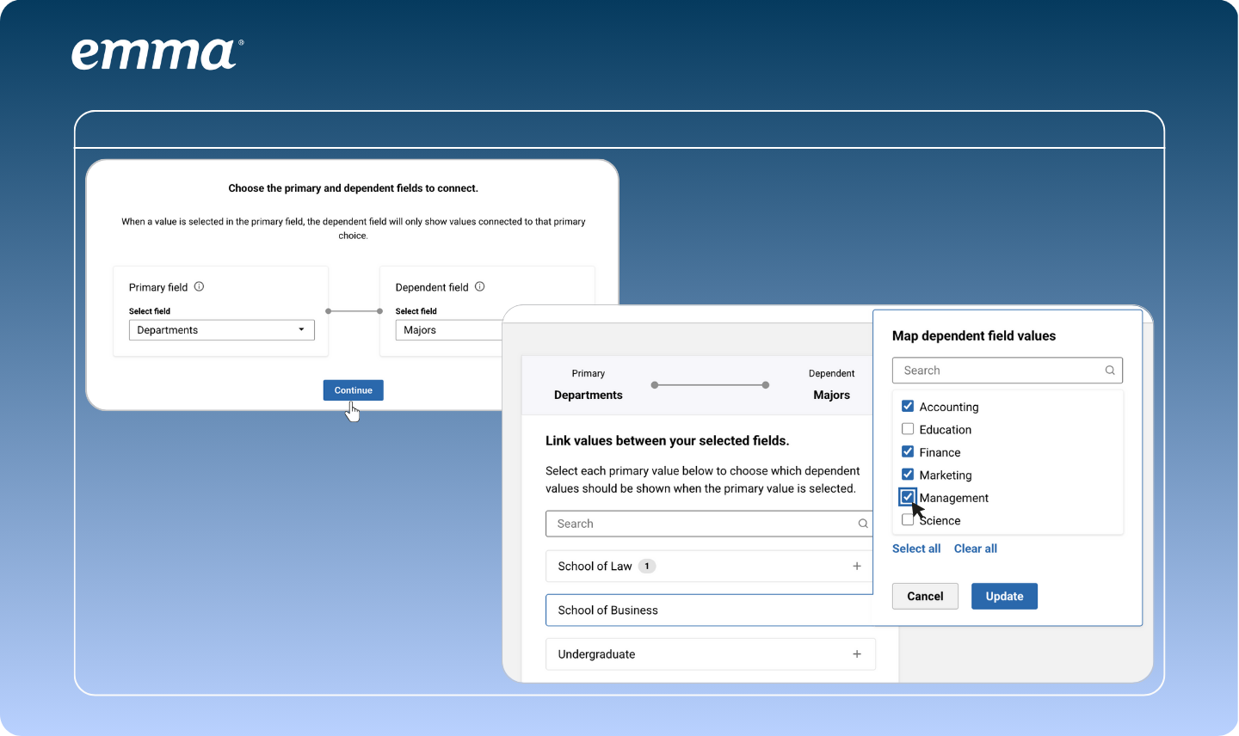The width and height of the screenshot is (1239, 736).
Task: Click the School of Law count badge
Action: click(x=647, y=566)
